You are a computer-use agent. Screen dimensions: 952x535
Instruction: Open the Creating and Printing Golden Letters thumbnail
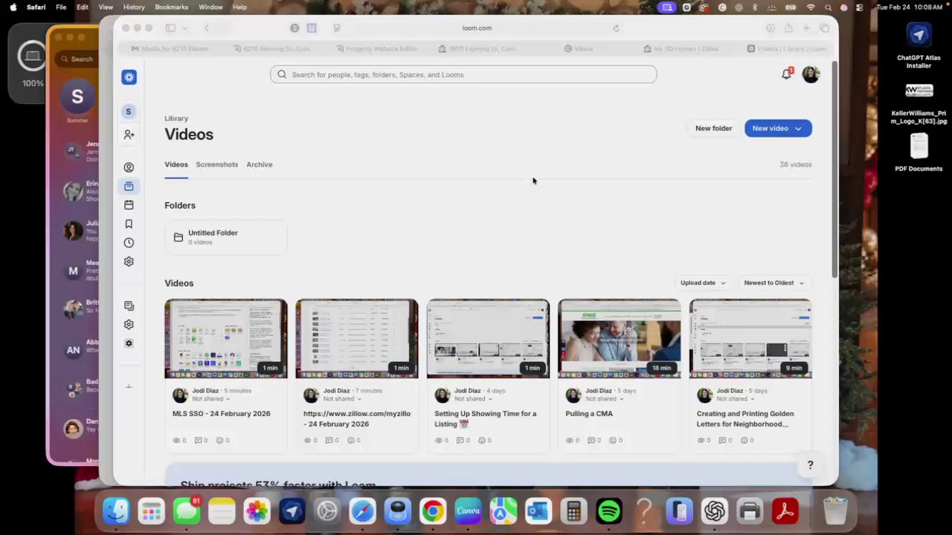tap(750, 339)
